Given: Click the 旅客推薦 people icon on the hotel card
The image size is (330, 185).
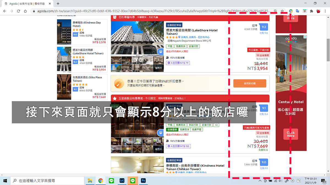Looking at the screenshot, I should point(167,58).
